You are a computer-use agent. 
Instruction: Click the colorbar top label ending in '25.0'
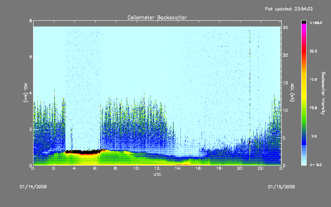pos(316,23)
